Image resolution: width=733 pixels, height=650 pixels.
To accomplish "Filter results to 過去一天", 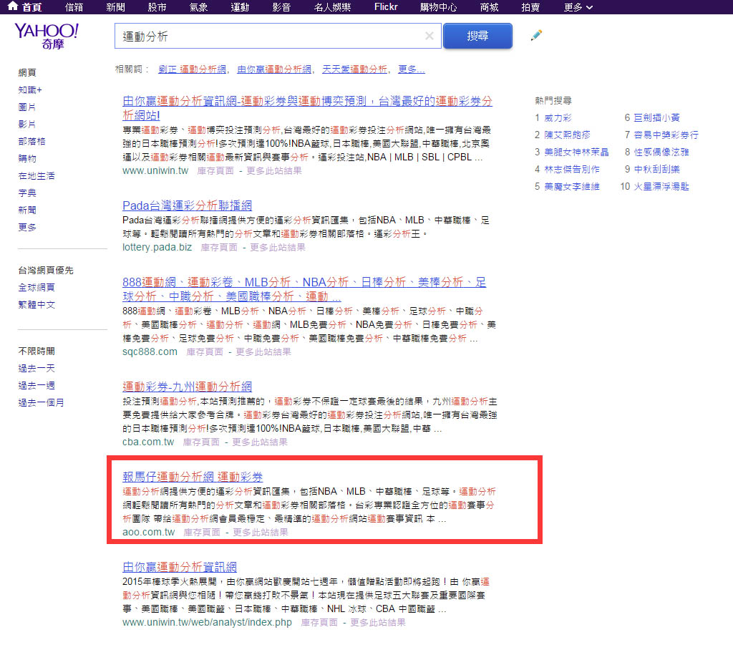I will pos(37,369).
